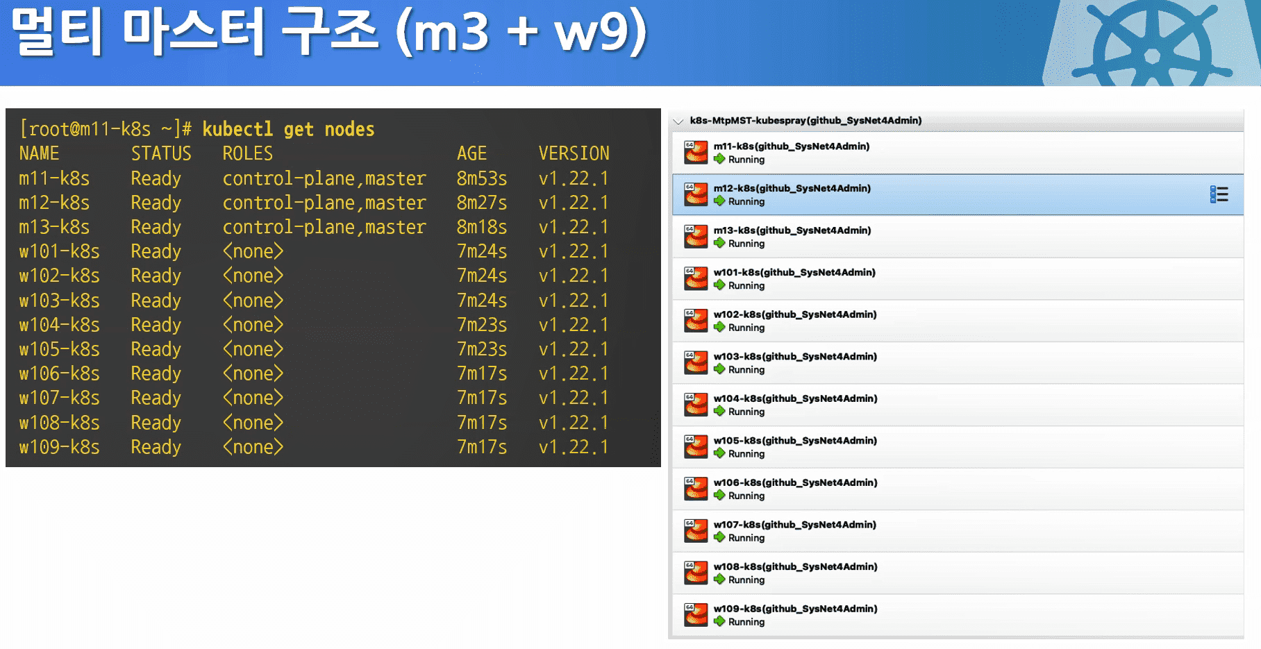The image size is (1261, 649).
Task: Select the group title k8s-MtpMST-kubespray(github_SysNet4Admin)
Action: (x=805, y=121)
